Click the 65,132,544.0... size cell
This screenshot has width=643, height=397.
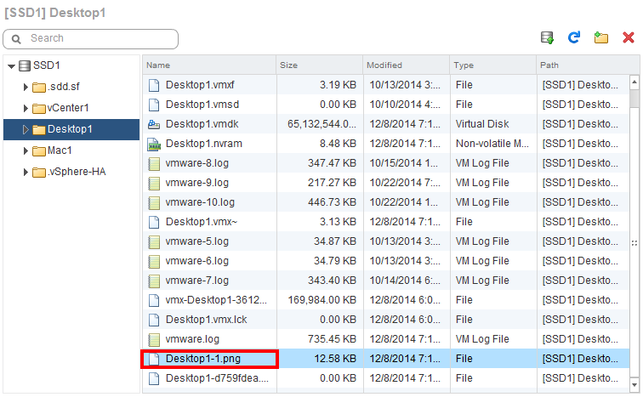coord(321,124)
